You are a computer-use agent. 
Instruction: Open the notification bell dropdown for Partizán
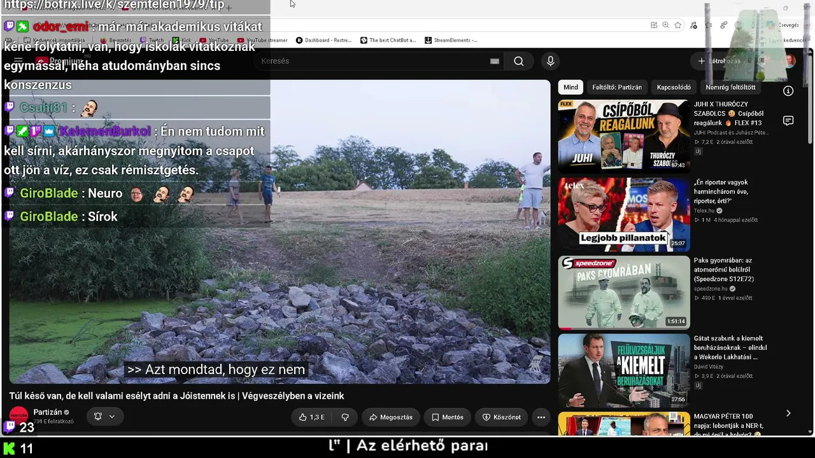(x=104, y=417)
